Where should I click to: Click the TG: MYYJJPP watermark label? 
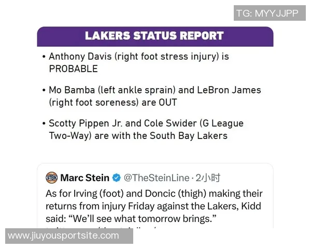pos(267,13)
